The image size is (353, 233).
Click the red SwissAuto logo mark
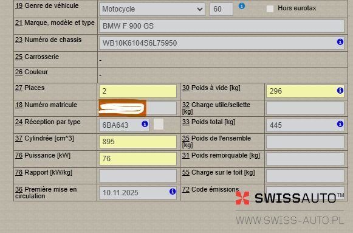(x=242, y=198)
